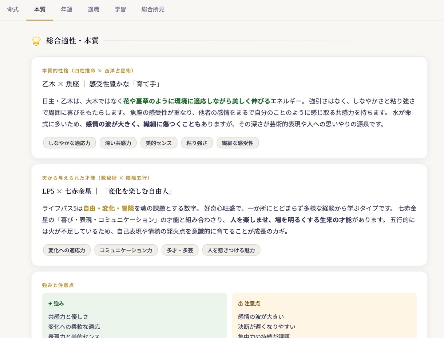Click the 共感力と優しさ list item

tap(68, 317)
